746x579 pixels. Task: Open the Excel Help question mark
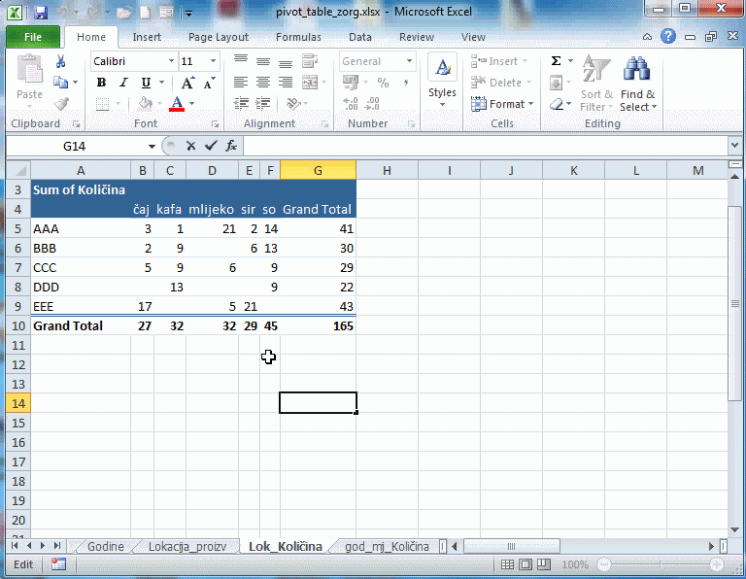click(667, 37)
